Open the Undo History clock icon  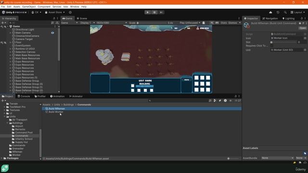[x=278, y=12]
